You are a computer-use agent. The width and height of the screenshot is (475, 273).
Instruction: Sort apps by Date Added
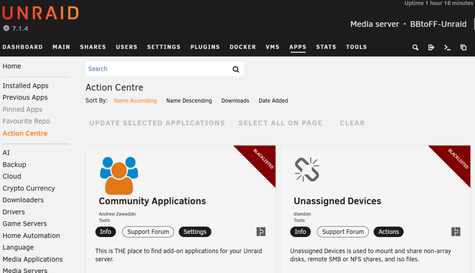pyautogui.click(x=273, y=101)
